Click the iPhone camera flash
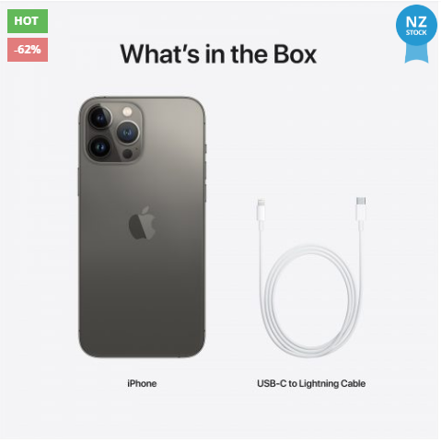The image size is (441, 443). click(127, 111)
